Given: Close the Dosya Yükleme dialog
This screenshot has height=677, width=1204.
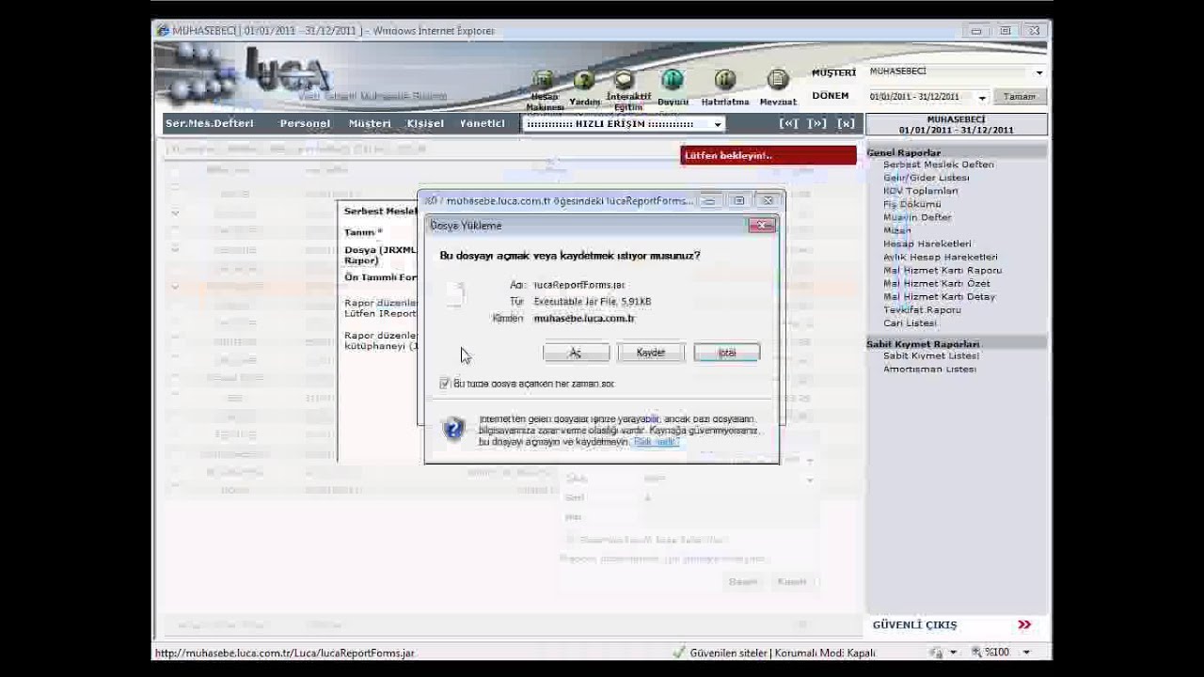Looking at the screenshot, I should [762, 225].
